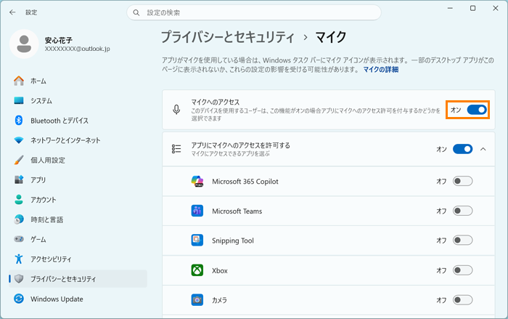Open the マイクの詳細 link
The image size is (508, 319).
pos(381,70)
